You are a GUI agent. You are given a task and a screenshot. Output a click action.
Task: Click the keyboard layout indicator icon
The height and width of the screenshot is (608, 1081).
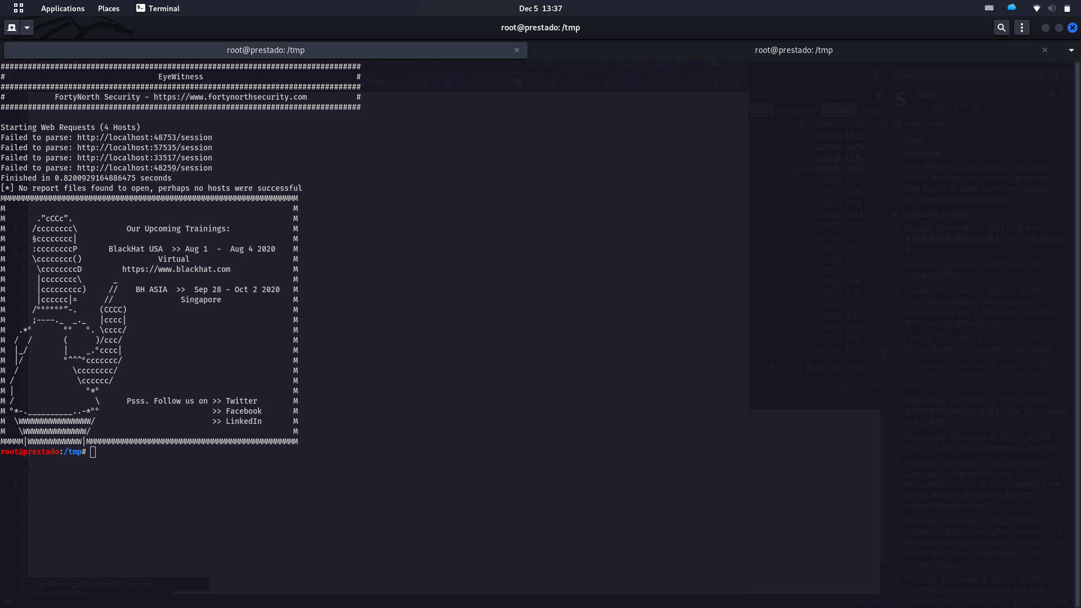989,8
